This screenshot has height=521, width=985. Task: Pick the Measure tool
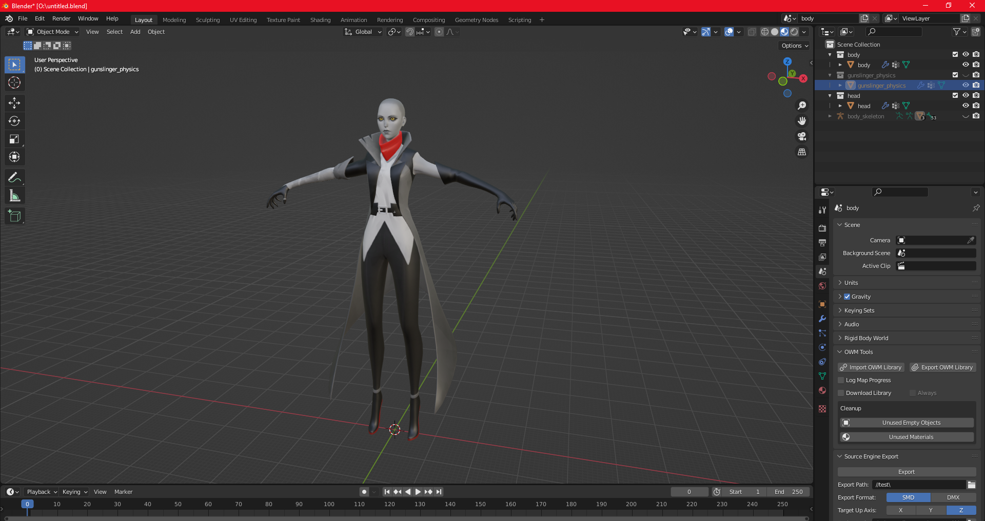14,195
